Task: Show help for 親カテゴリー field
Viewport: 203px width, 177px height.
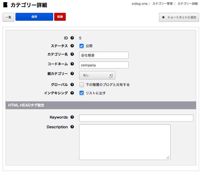Action: coord(72,74)
